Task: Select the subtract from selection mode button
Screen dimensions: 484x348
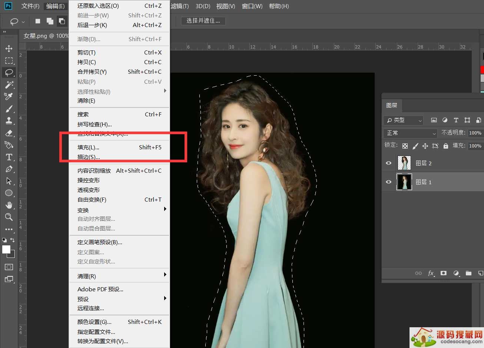Action: (x=62, y=21)
